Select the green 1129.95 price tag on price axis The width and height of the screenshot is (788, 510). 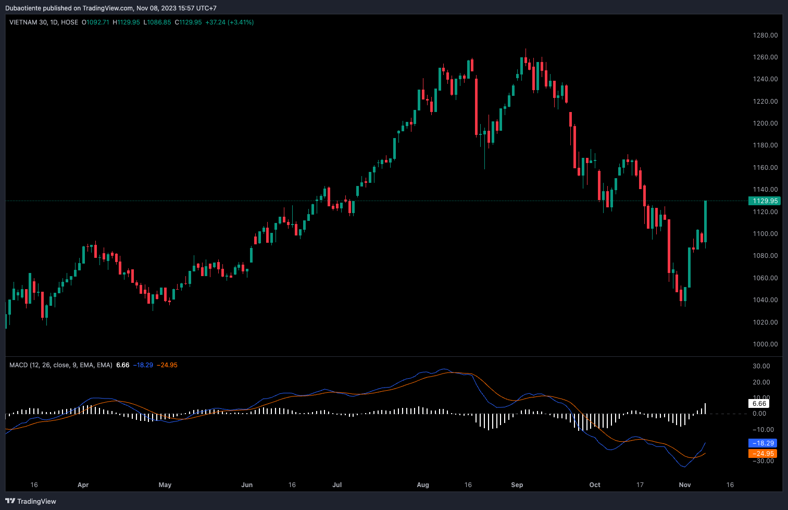pos(764,201)
